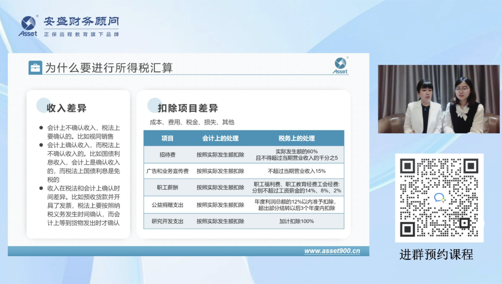
Task: Click the 公益捐赠支出 row label
Action: [x=167, y=205]
